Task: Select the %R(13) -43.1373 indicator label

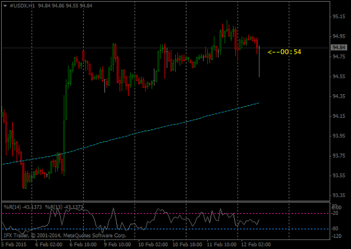Action: pos(64,207)
